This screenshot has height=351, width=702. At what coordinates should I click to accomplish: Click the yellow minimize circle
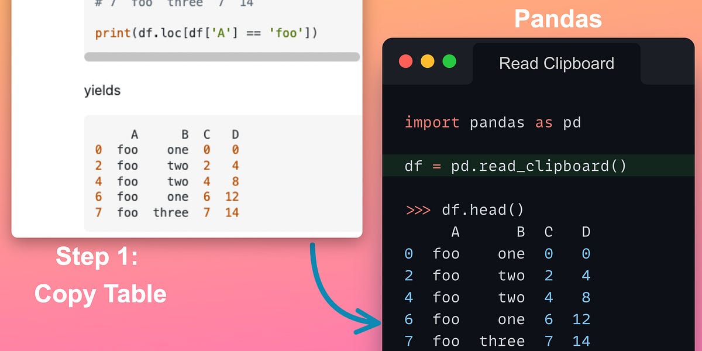click(428, 61)
